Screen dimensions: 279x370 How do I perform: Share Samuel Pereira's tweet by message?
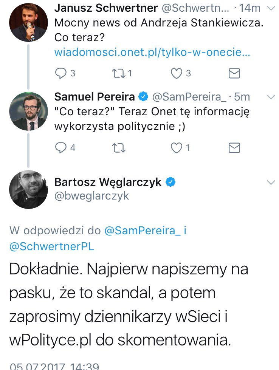point(234,148)
